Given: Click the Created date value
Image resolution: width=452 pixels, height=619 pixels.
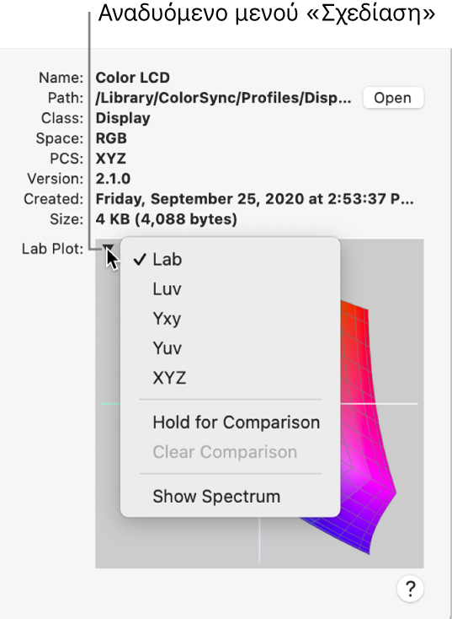Looking at the screenshot, I should (x=255, y=199).
